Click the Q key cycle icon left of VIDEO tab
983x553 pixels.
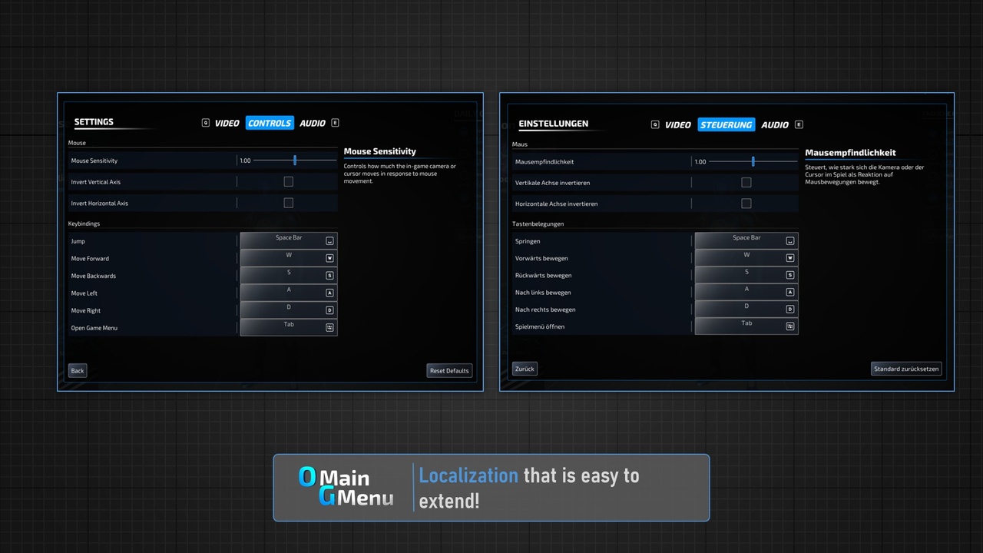pos(205,123)
